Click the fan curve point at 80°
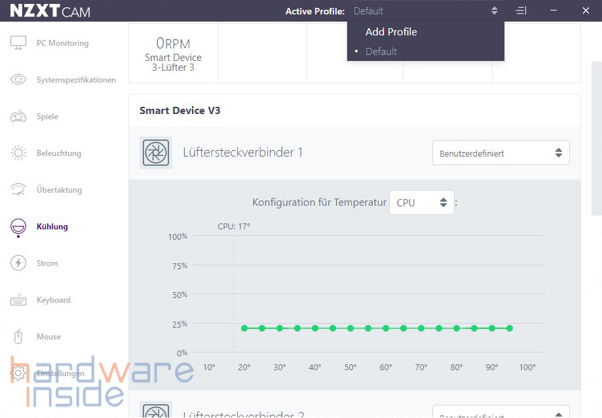 (457, 328)
